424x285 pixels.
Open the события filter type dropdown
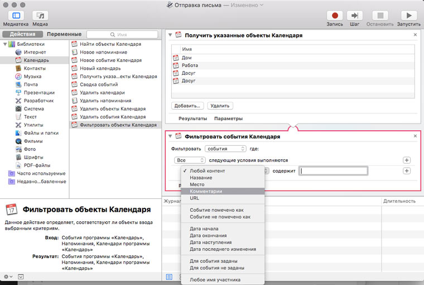pos(225,149)
